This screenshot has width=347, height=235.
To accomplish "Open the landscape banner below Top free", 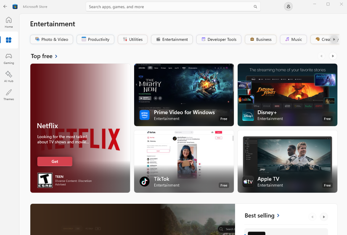I will (132, 219).
